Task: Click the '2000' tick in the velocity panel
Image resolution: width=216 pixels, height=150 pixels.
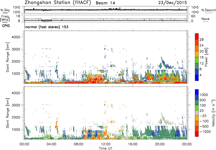Action: coord(16,117)
